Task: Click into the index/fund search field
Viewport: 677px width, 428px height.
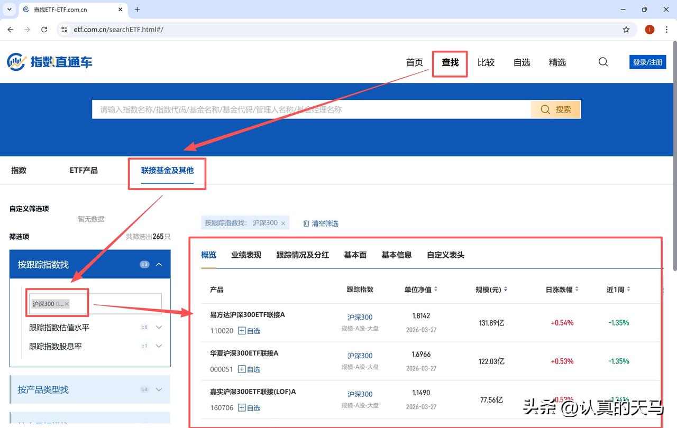Action: pos(312,109)
